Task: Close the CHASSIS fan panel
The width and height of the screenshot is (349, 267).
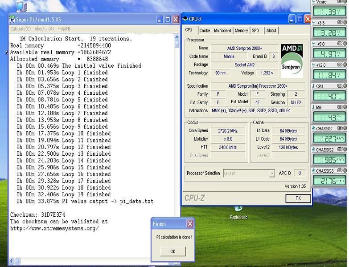Action: pos(345,128)
